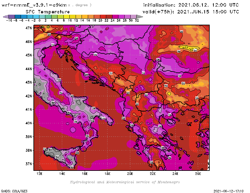Click the 45N latitude label
Screen dimensions: 250x193
pos(29,55)
